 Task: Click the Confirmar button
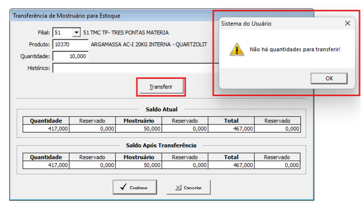[x=134, y=187]
